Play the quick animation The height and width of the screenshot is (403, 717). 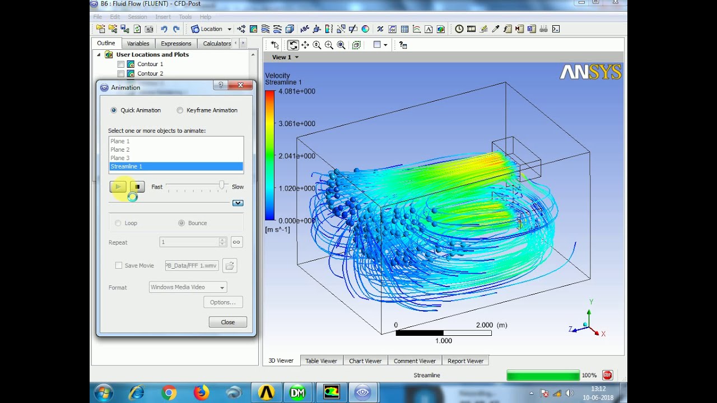click(x=118, y=187)
